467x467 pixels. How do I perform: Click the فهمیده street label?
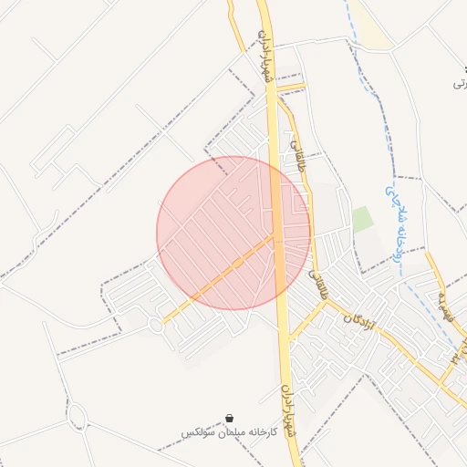point(446,307)
